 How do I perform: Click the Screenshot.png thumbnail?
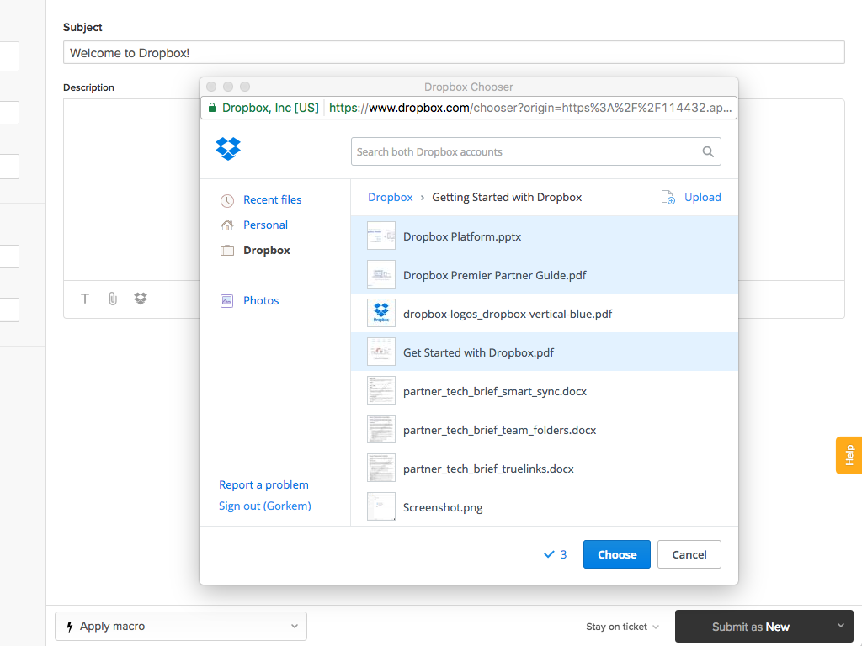(381, 507)
